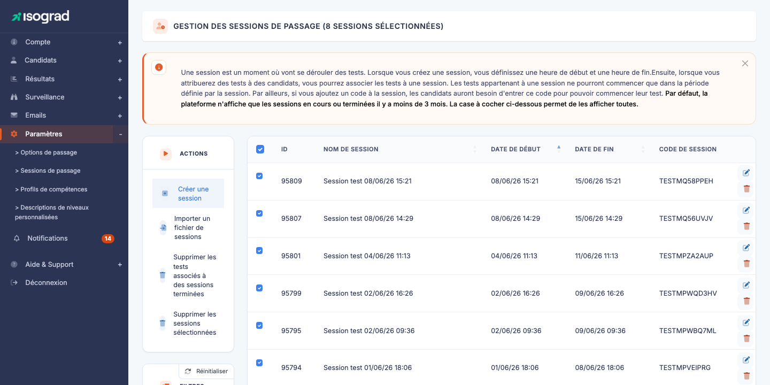Screen dimensions: 770x385
Task: Click the Aide & Support question icon
Action: click(x=14, y=264)
